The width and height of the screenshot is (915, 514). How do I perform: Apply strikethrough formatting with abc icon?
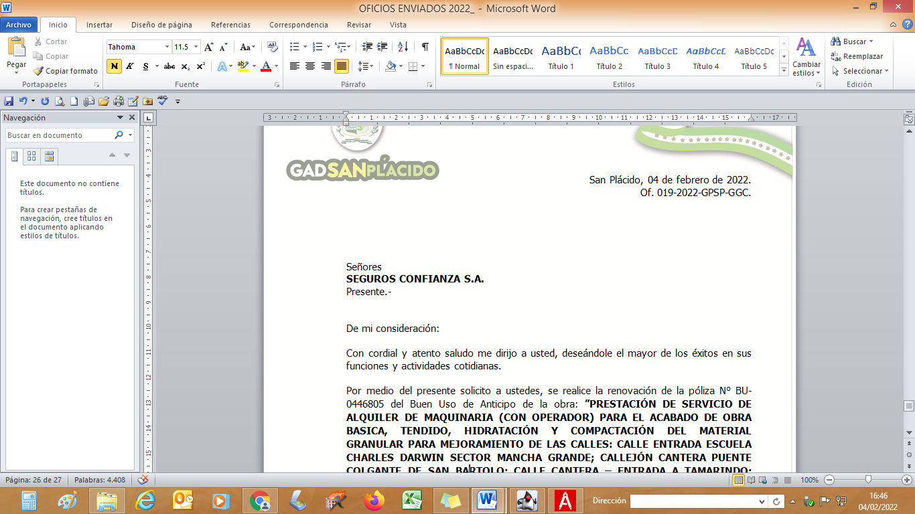point(169,66)
